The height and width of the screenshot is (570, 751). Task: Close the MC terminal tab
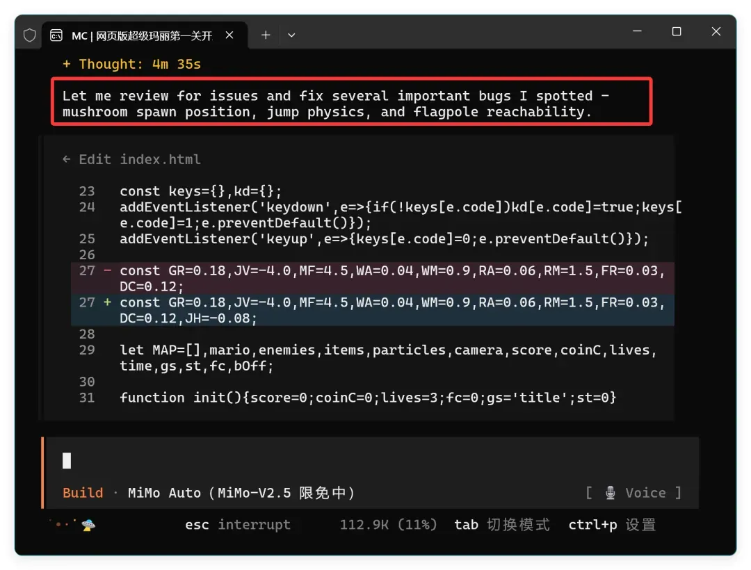pyautogui.click(x=229, y=35)
